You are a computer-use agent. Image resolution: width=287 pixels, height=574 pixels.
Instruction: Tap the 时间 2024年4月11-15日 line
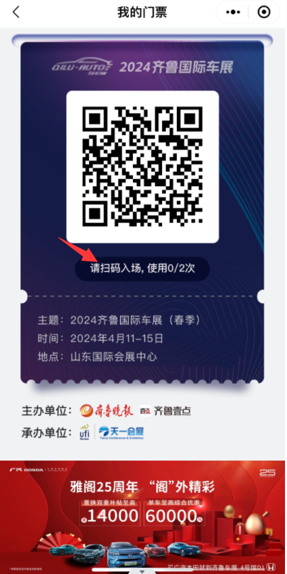[101, 338]
